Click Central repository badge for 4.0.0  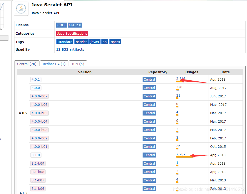pyautogui.click(x=149, y=88)
